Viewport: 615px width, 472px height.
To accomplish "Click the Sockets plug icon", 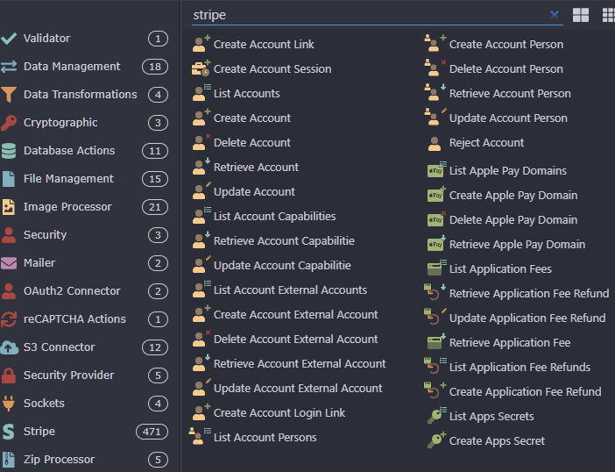I will click(9, 404).
